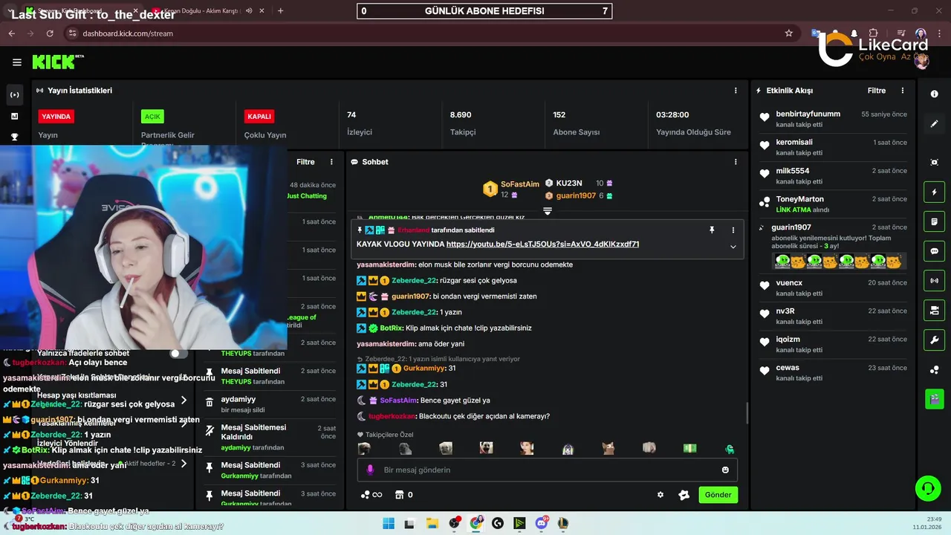The height and width of the screenshot is (535, 951).
Task: Open the emoji picker smiley icon
Action: tap(725, 470)
